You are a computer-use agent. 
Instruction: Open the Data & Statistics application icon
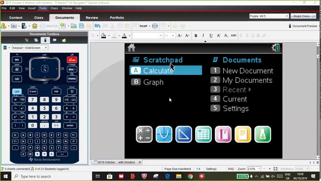coord(223,134)
